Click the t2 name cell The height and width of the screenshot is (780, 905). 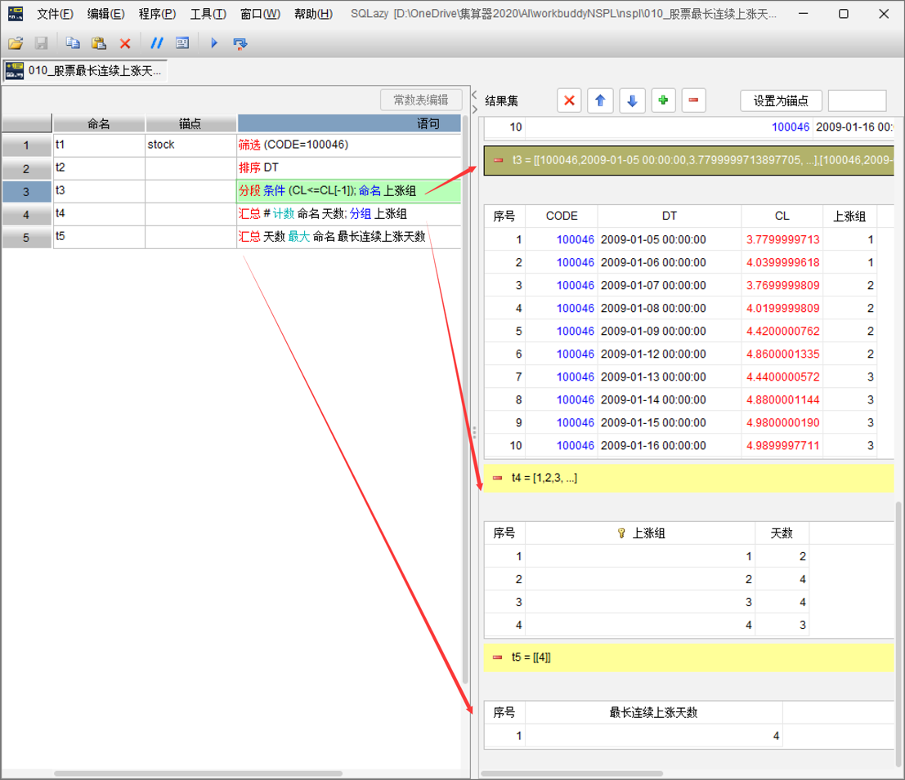coord(99,168)
